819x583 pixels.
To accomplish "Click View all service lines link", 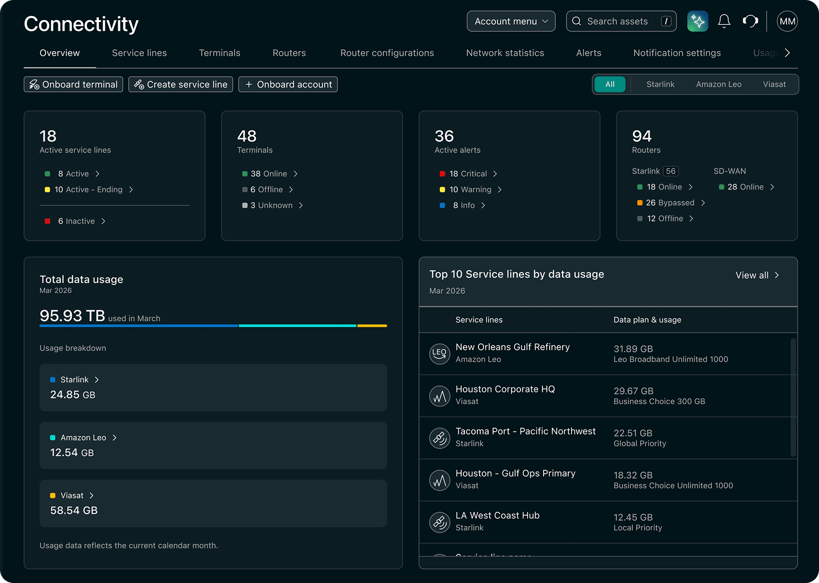I will [x=757, y=275].
